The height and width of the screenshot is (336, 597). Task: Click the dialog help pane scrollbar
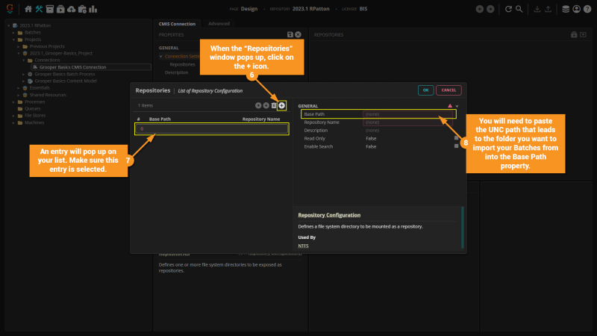click(463, 227)
